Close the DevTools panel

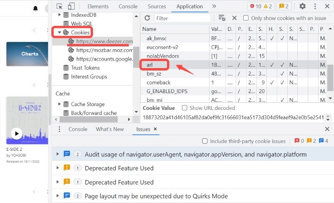pyautogui.click(x=327, y=6)
